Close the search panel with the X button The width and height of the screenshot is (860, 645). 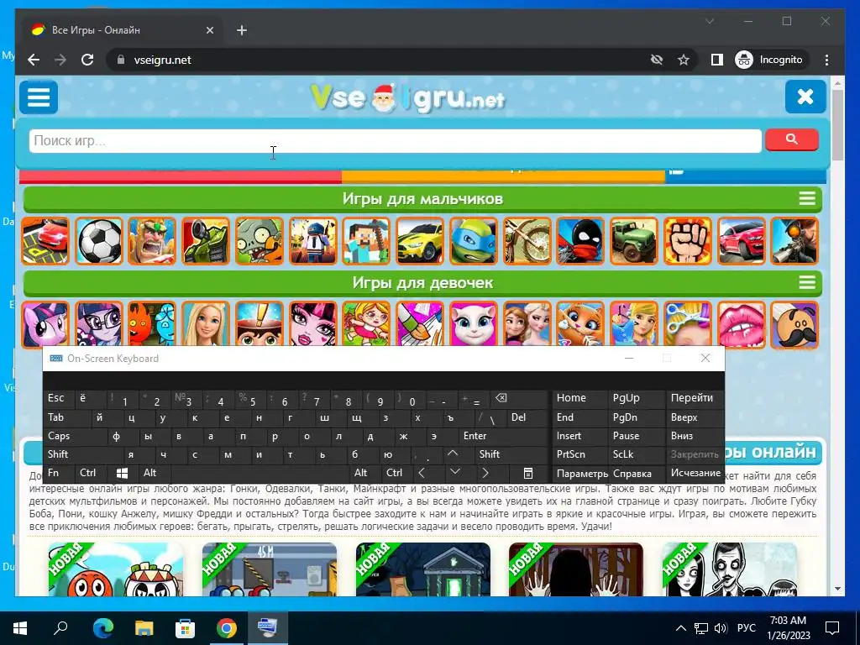click(805, 97)
